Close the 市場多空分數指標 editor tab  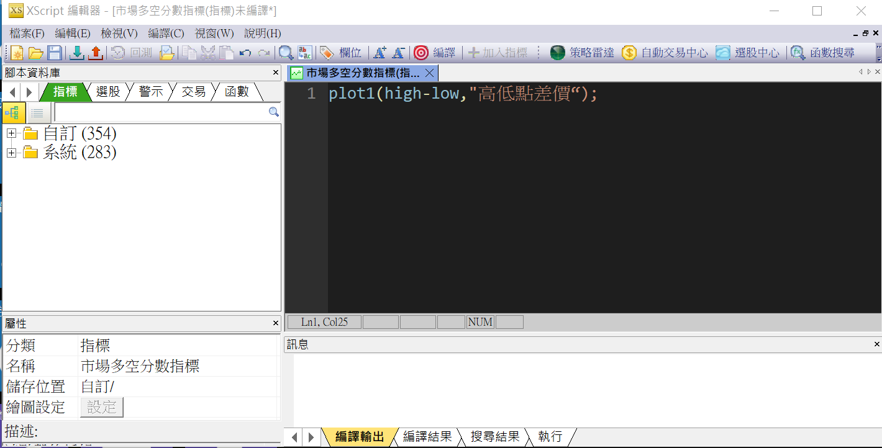click(429, 73)
